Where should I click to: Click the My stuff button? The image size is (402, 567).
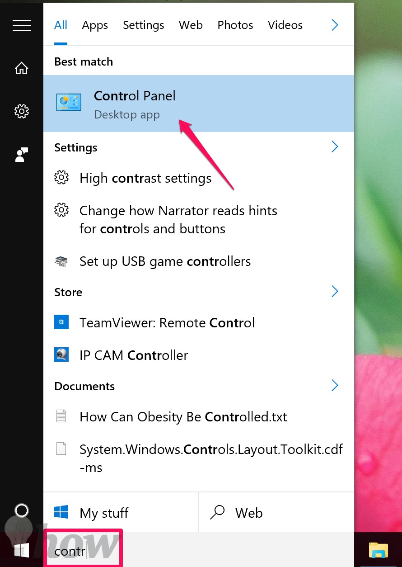click(x=121, y=513)
